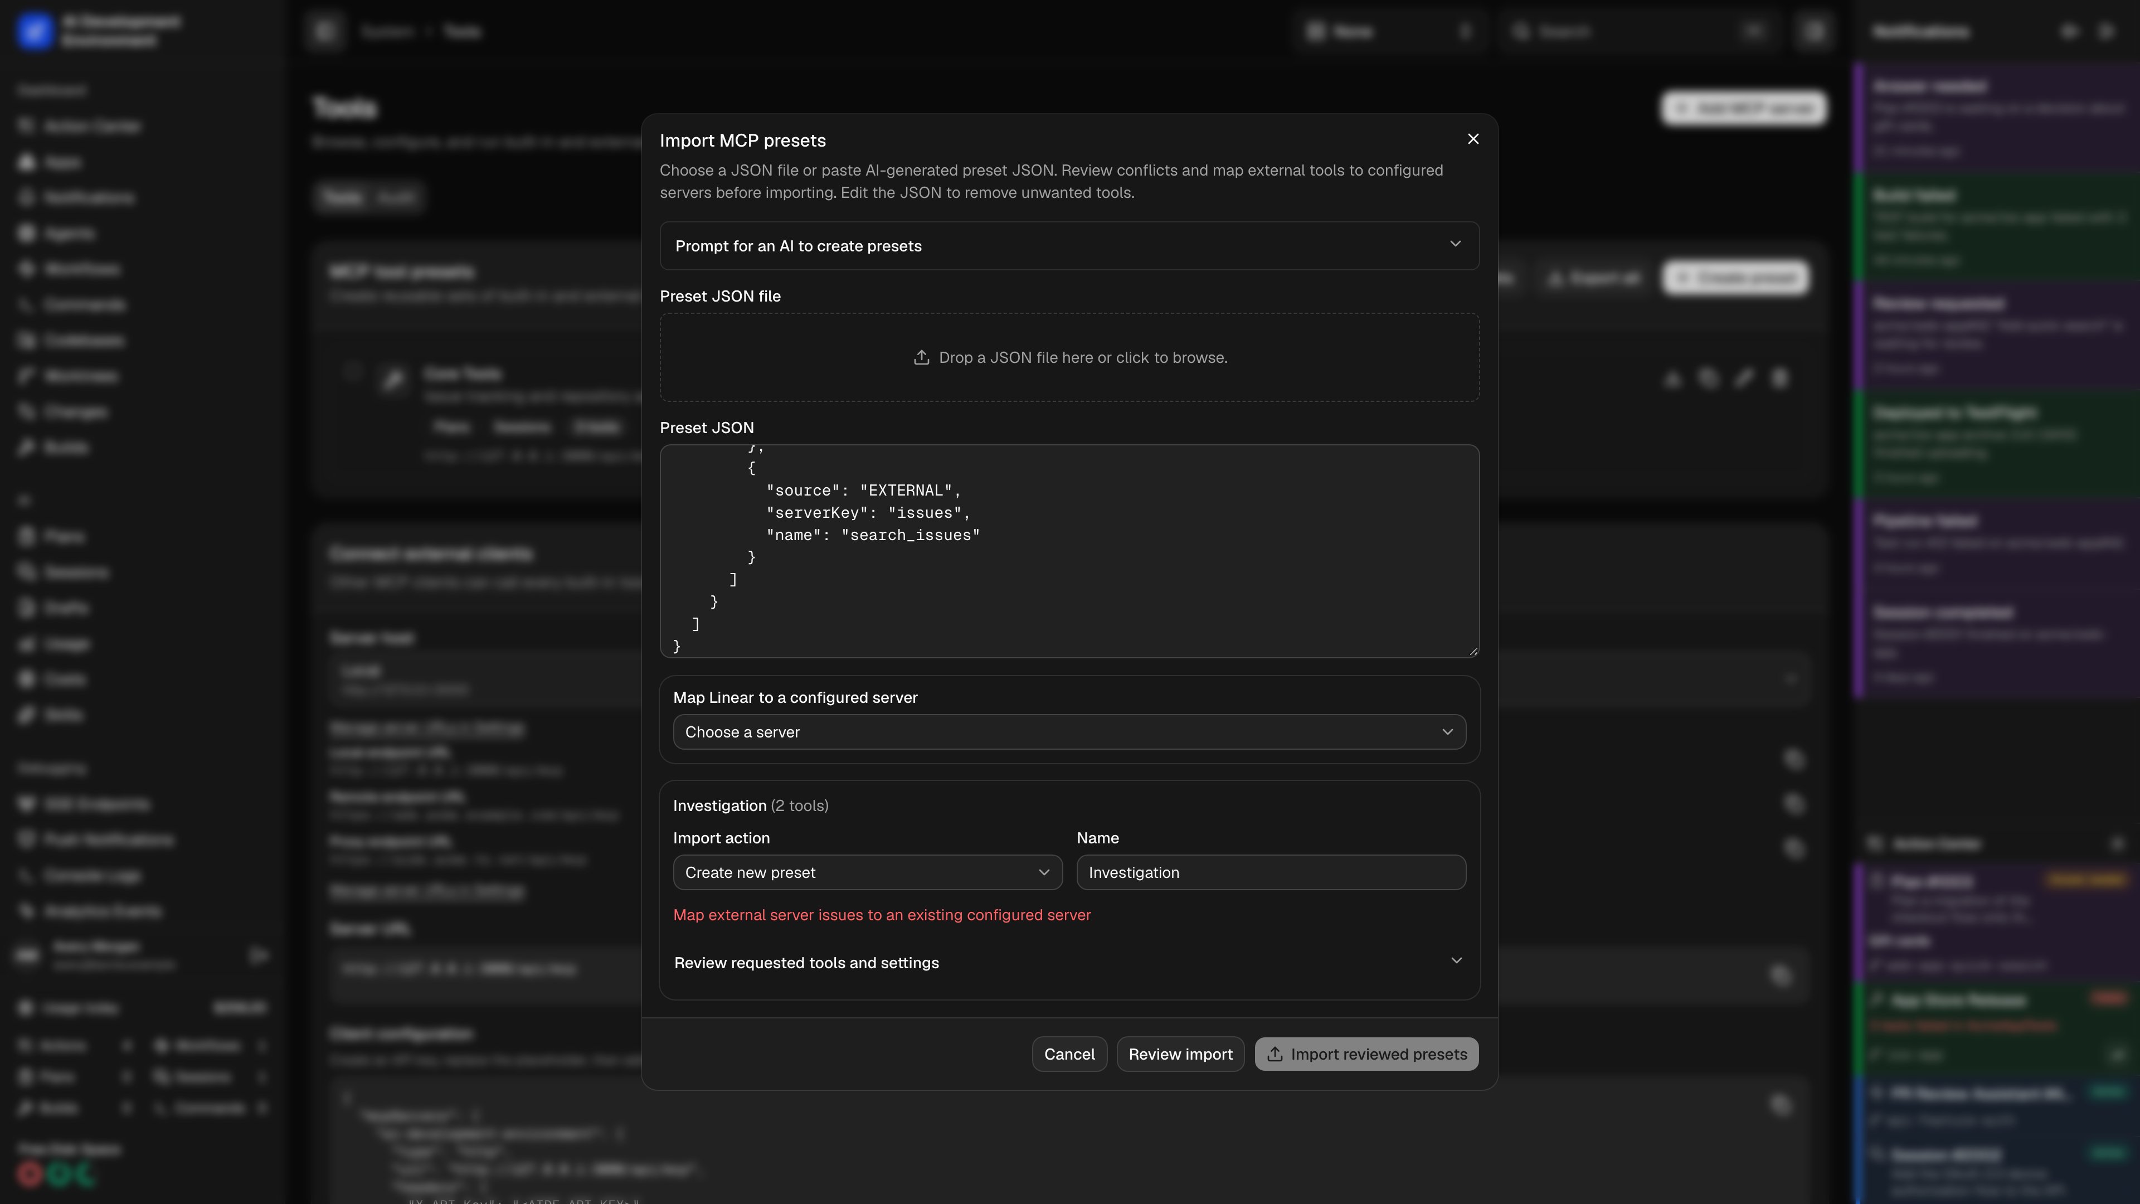Screen dimensions: 2140x1204
Task: Click the Review import button
Action: [1180, 1053]
